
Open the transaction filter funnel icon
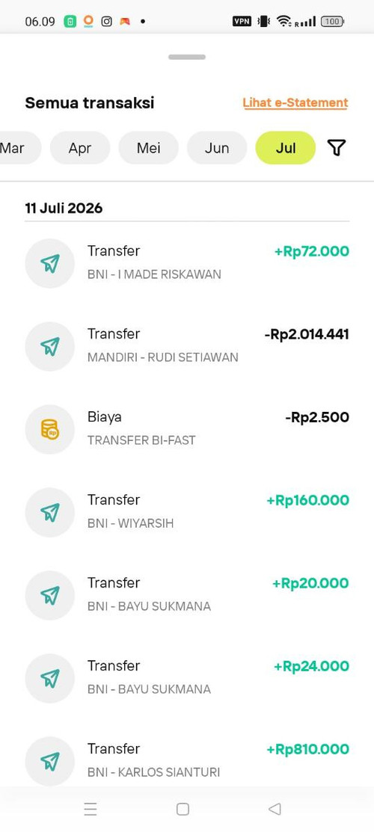point(337,147)
